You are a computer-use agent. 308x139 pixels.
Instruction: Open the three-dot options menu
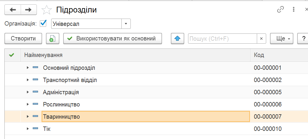point(294,9)
